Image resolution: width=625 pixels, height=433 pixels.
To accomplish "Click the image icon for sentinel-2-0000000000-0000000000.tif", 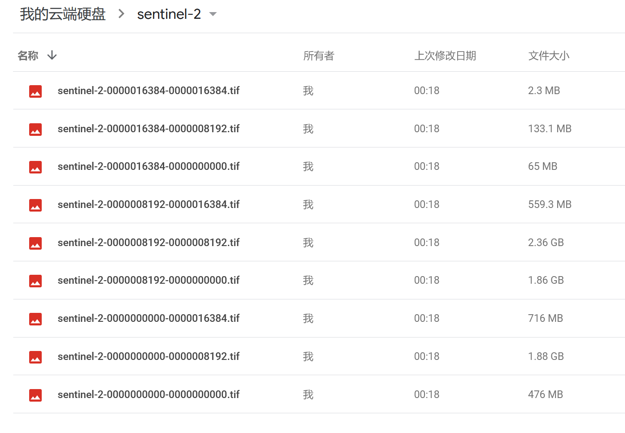I will (x=35, y=394).
